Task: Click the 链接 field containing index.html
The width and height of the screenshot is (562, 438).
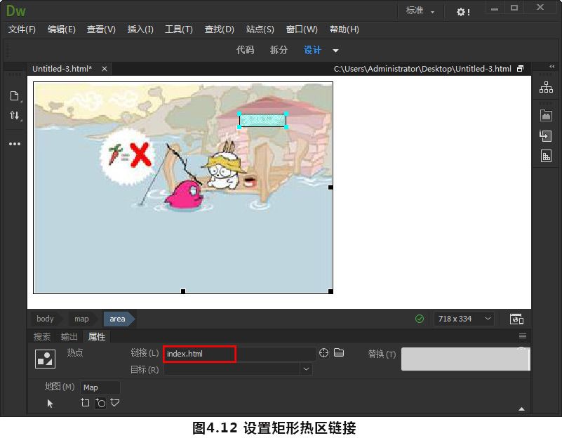Action: tap(239, 354)
